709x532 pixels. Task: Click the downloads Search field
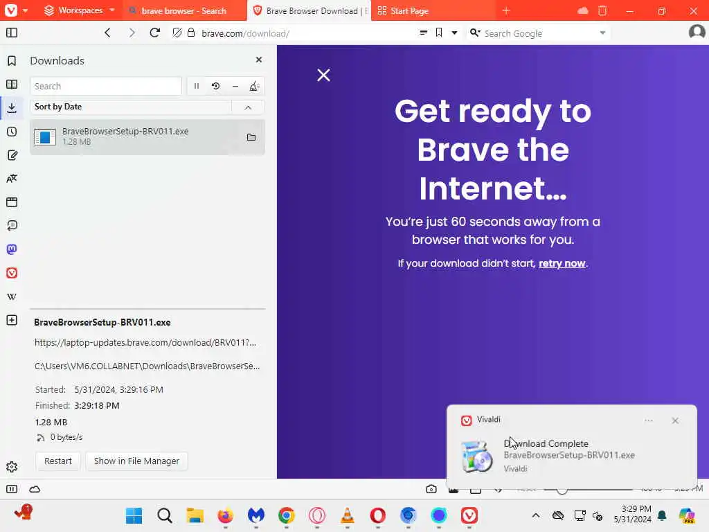pyautogui.click(x=106, y=86)
